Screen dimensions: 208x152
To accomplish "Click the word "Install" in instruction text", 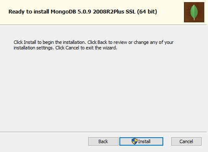I will (30, 42).
